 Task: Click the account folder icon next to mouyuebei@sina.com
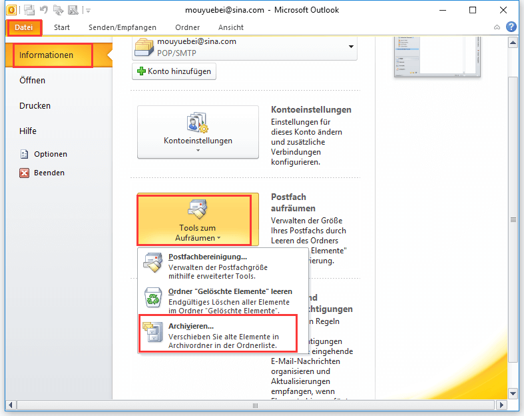tap(144, 47)
